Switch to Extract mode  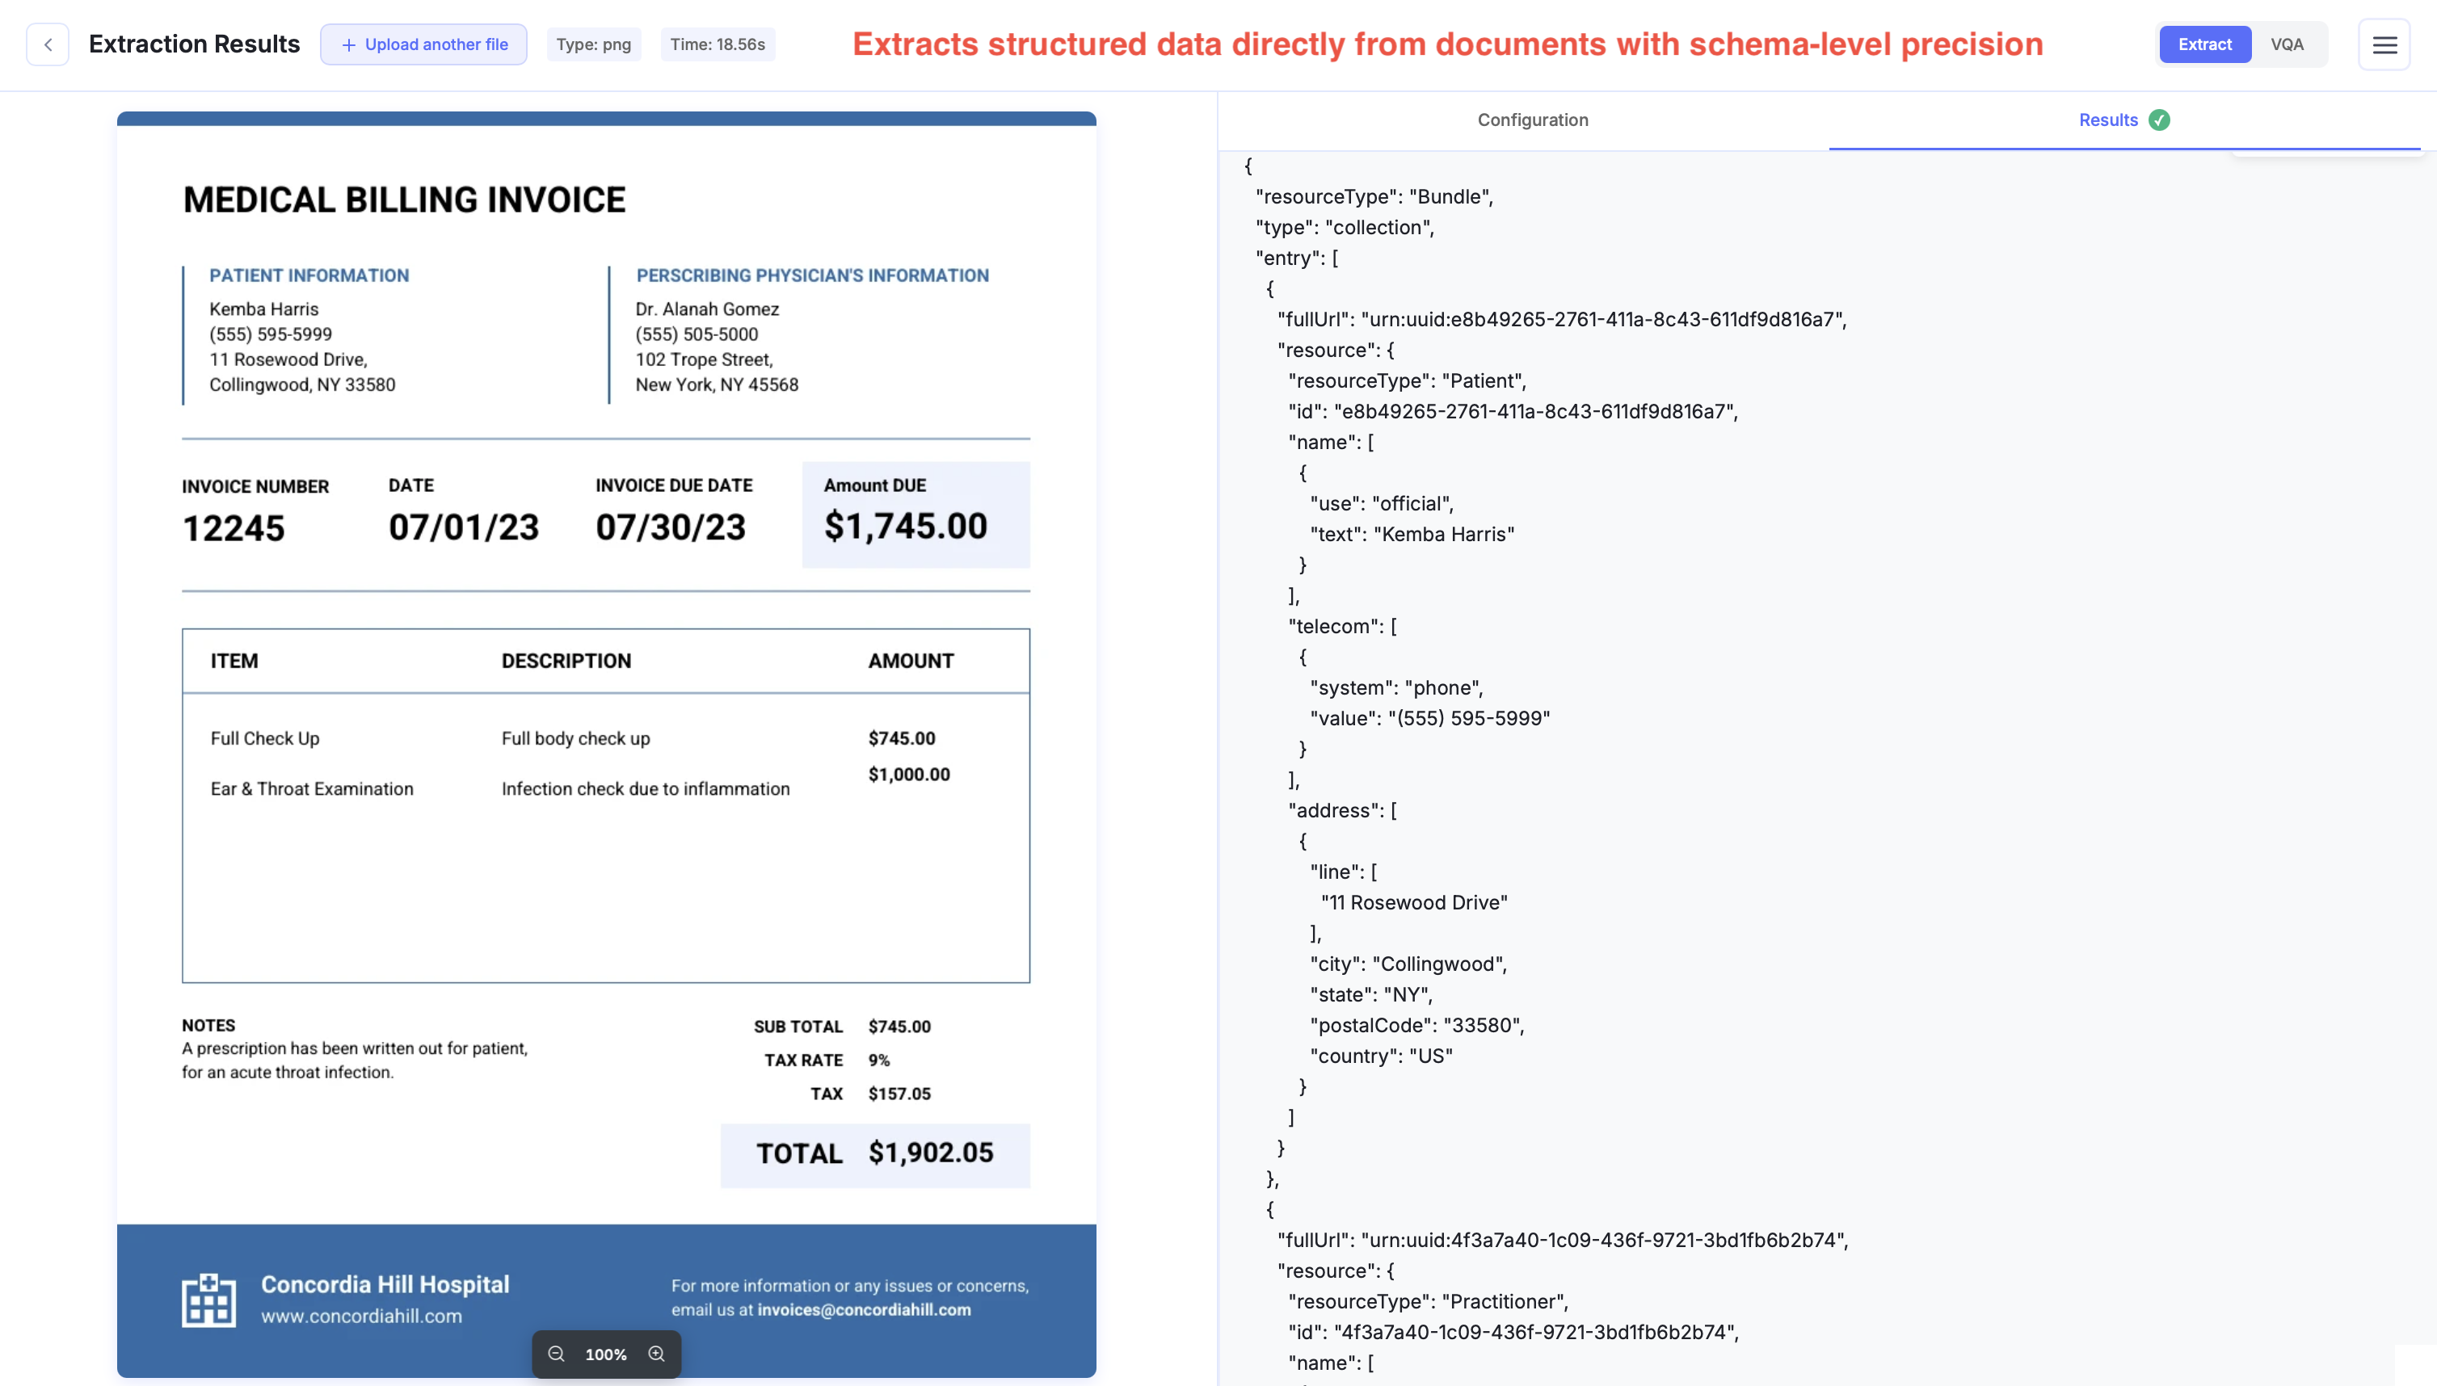2203,44
